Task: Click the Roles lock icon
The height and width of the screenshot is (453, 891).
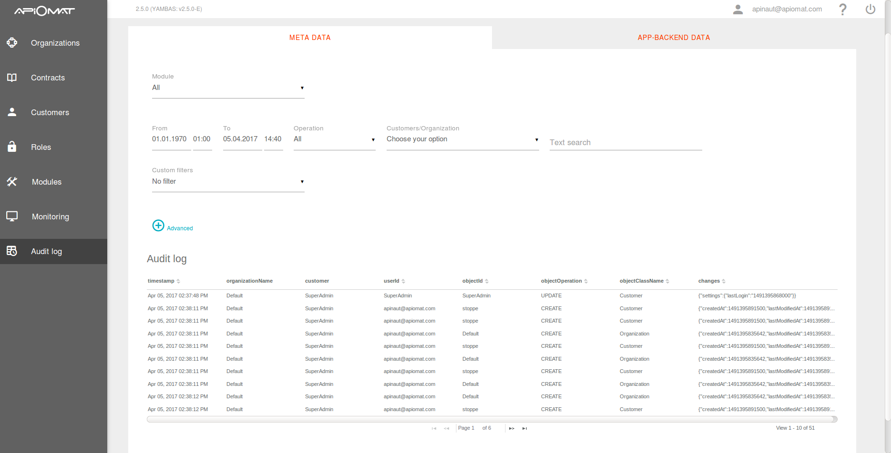Action: coord(12,147)
